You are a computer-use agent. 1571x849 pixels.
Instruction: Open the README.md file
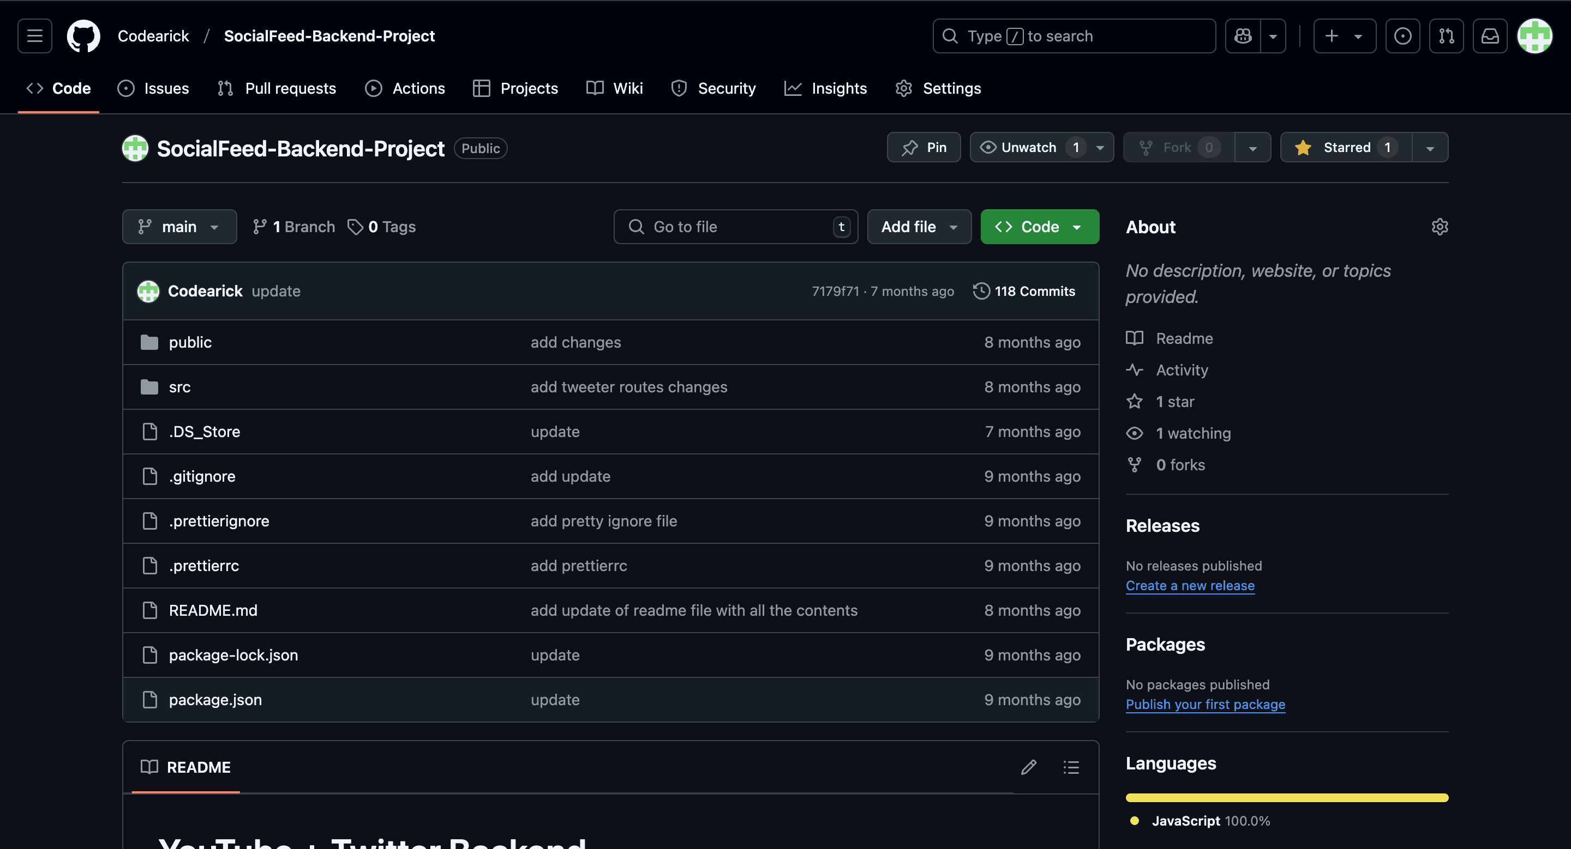(x=213, y=610)
